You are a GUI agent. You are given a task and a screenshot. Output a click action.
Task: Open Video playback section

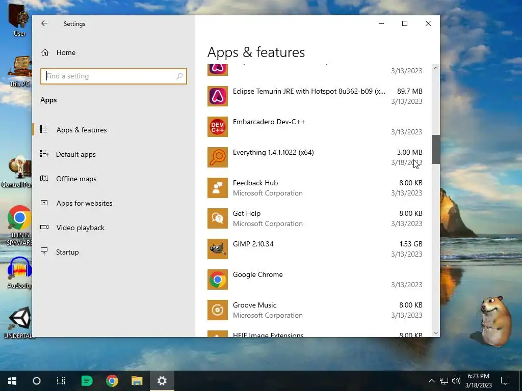pyautogui.click(x=80, y=228)
